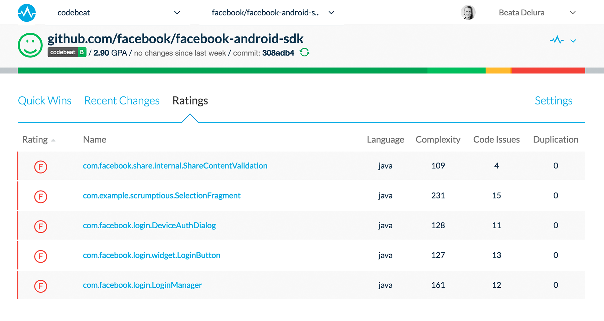Click the code issues value 12
The width and height of the screenshot is (604, 321).
(496, 285)
